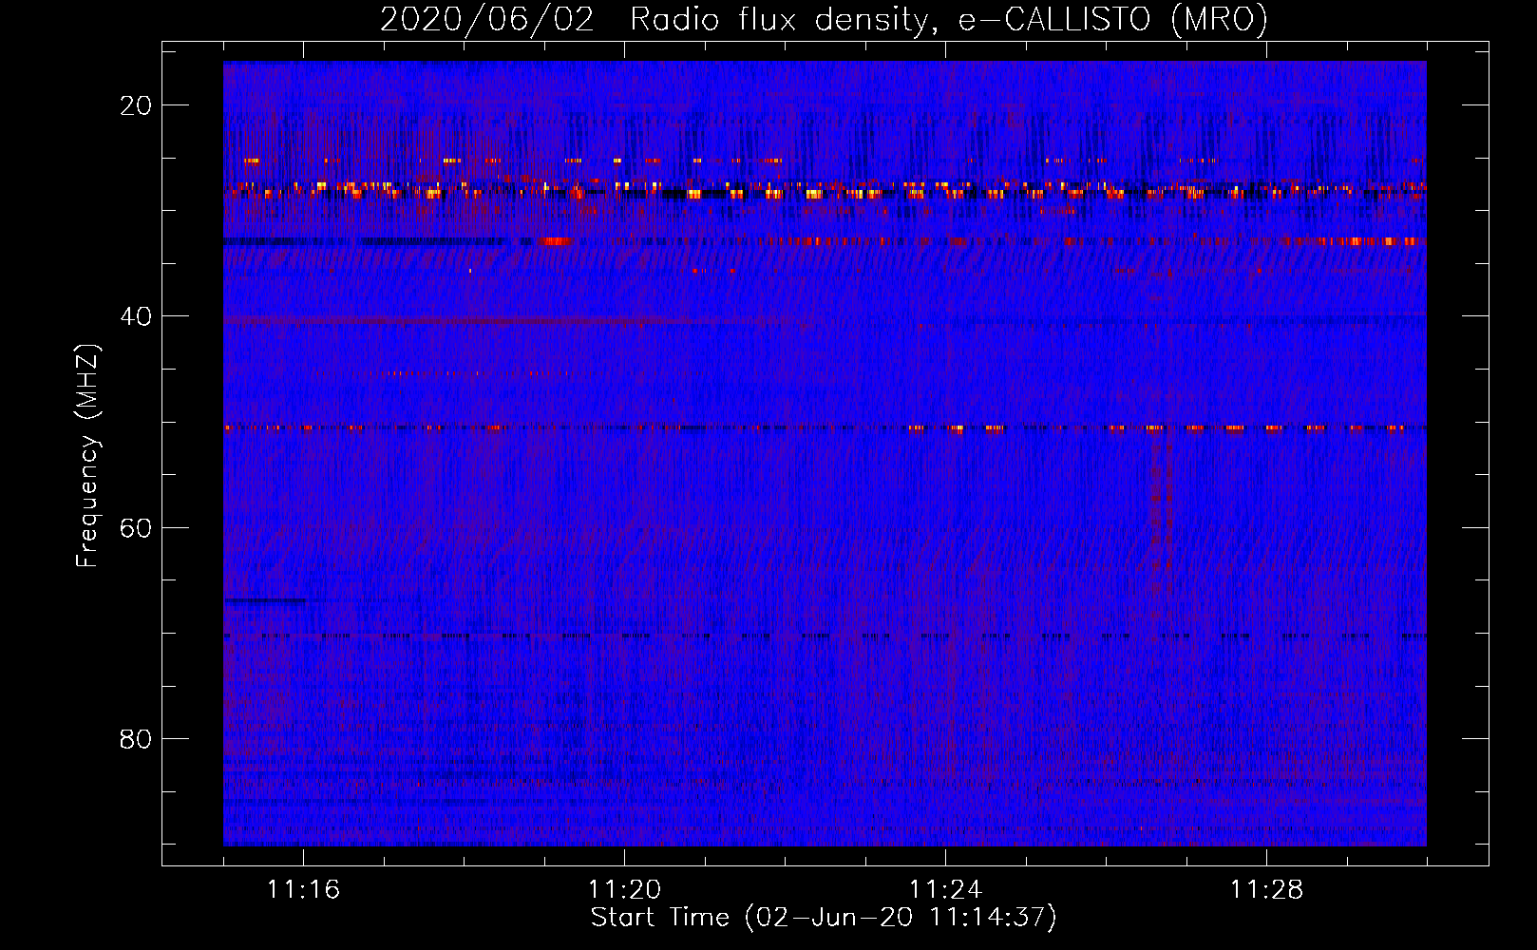Viewport: 1537px width, 950px height.
Task: Click the '60' frequency tick label
Action: tap(136, 527)
